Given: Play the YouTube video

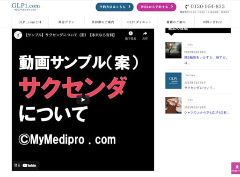Looking at the screenshot, I should pos(83,100).
